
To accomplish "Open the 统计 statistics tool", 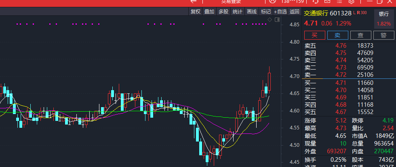I will point(238,12).
